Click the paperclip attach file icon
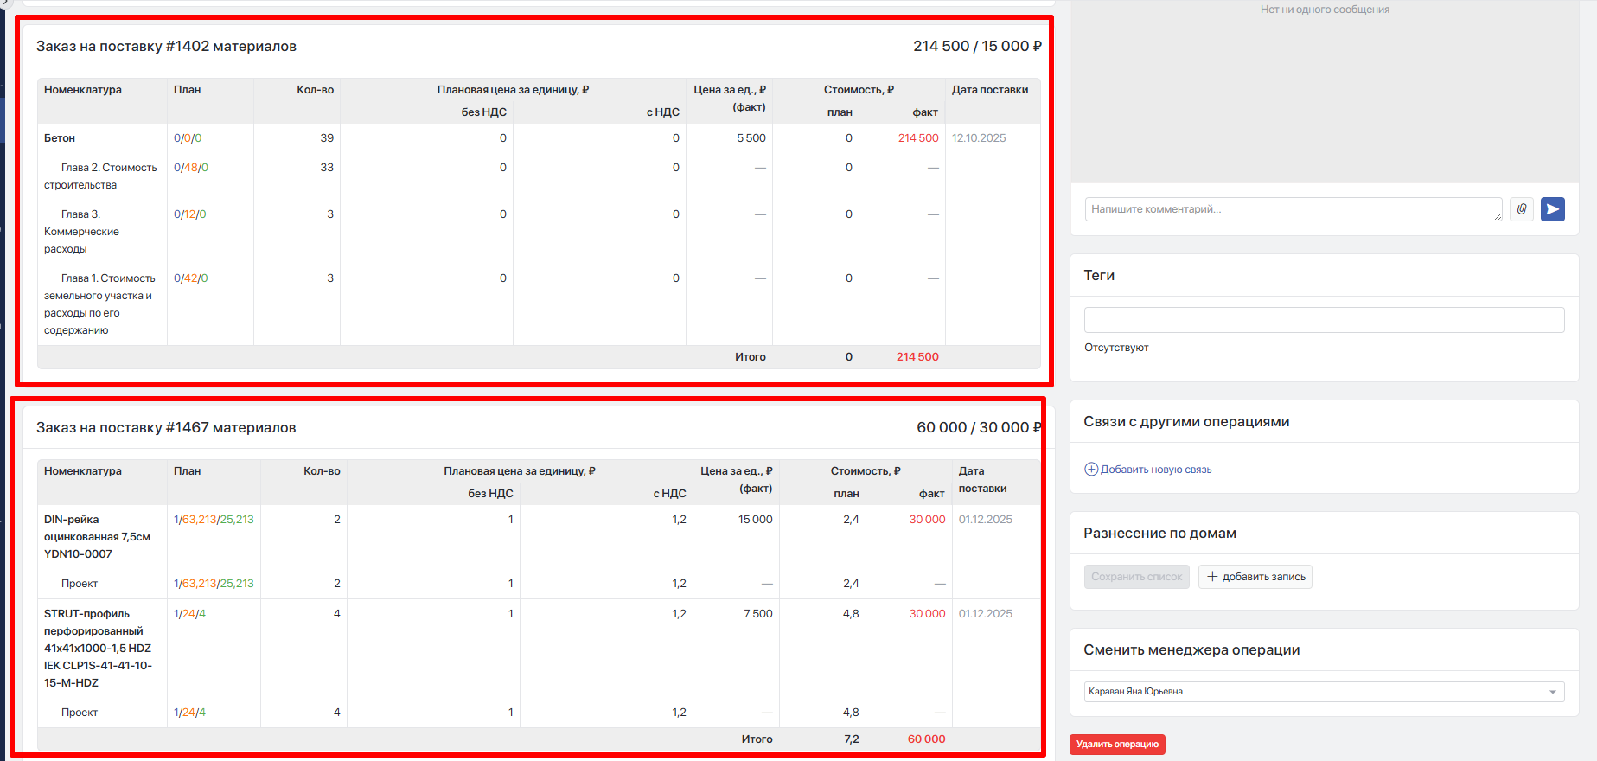 coord(1522,209)
